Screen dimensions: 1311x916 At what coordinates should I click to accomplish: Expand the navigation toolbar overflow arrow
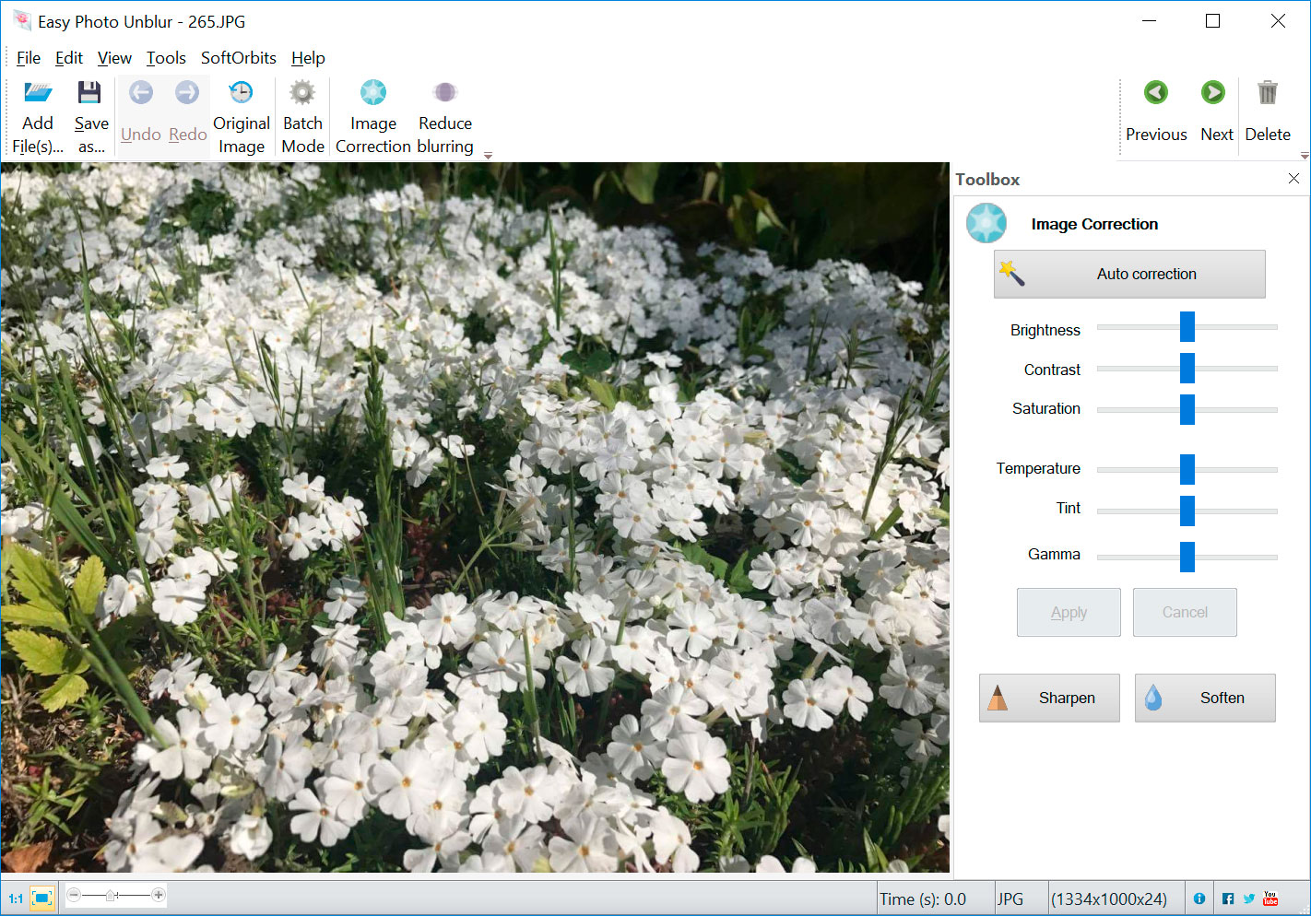point(1304,156)
